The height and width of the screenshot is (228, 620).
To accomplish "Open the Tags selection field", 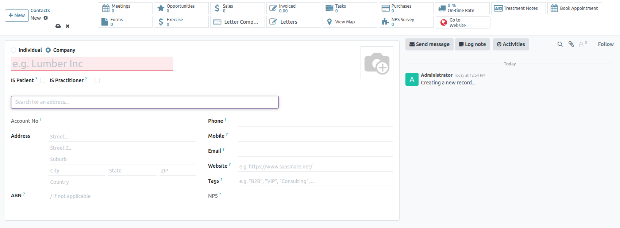I will pyautogui.click(x=315, y=181).
